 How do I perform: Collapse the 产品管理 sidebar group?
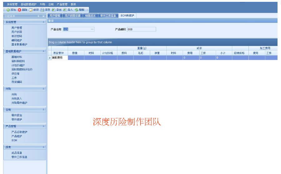pyautogui.click(x=43, y=126)
